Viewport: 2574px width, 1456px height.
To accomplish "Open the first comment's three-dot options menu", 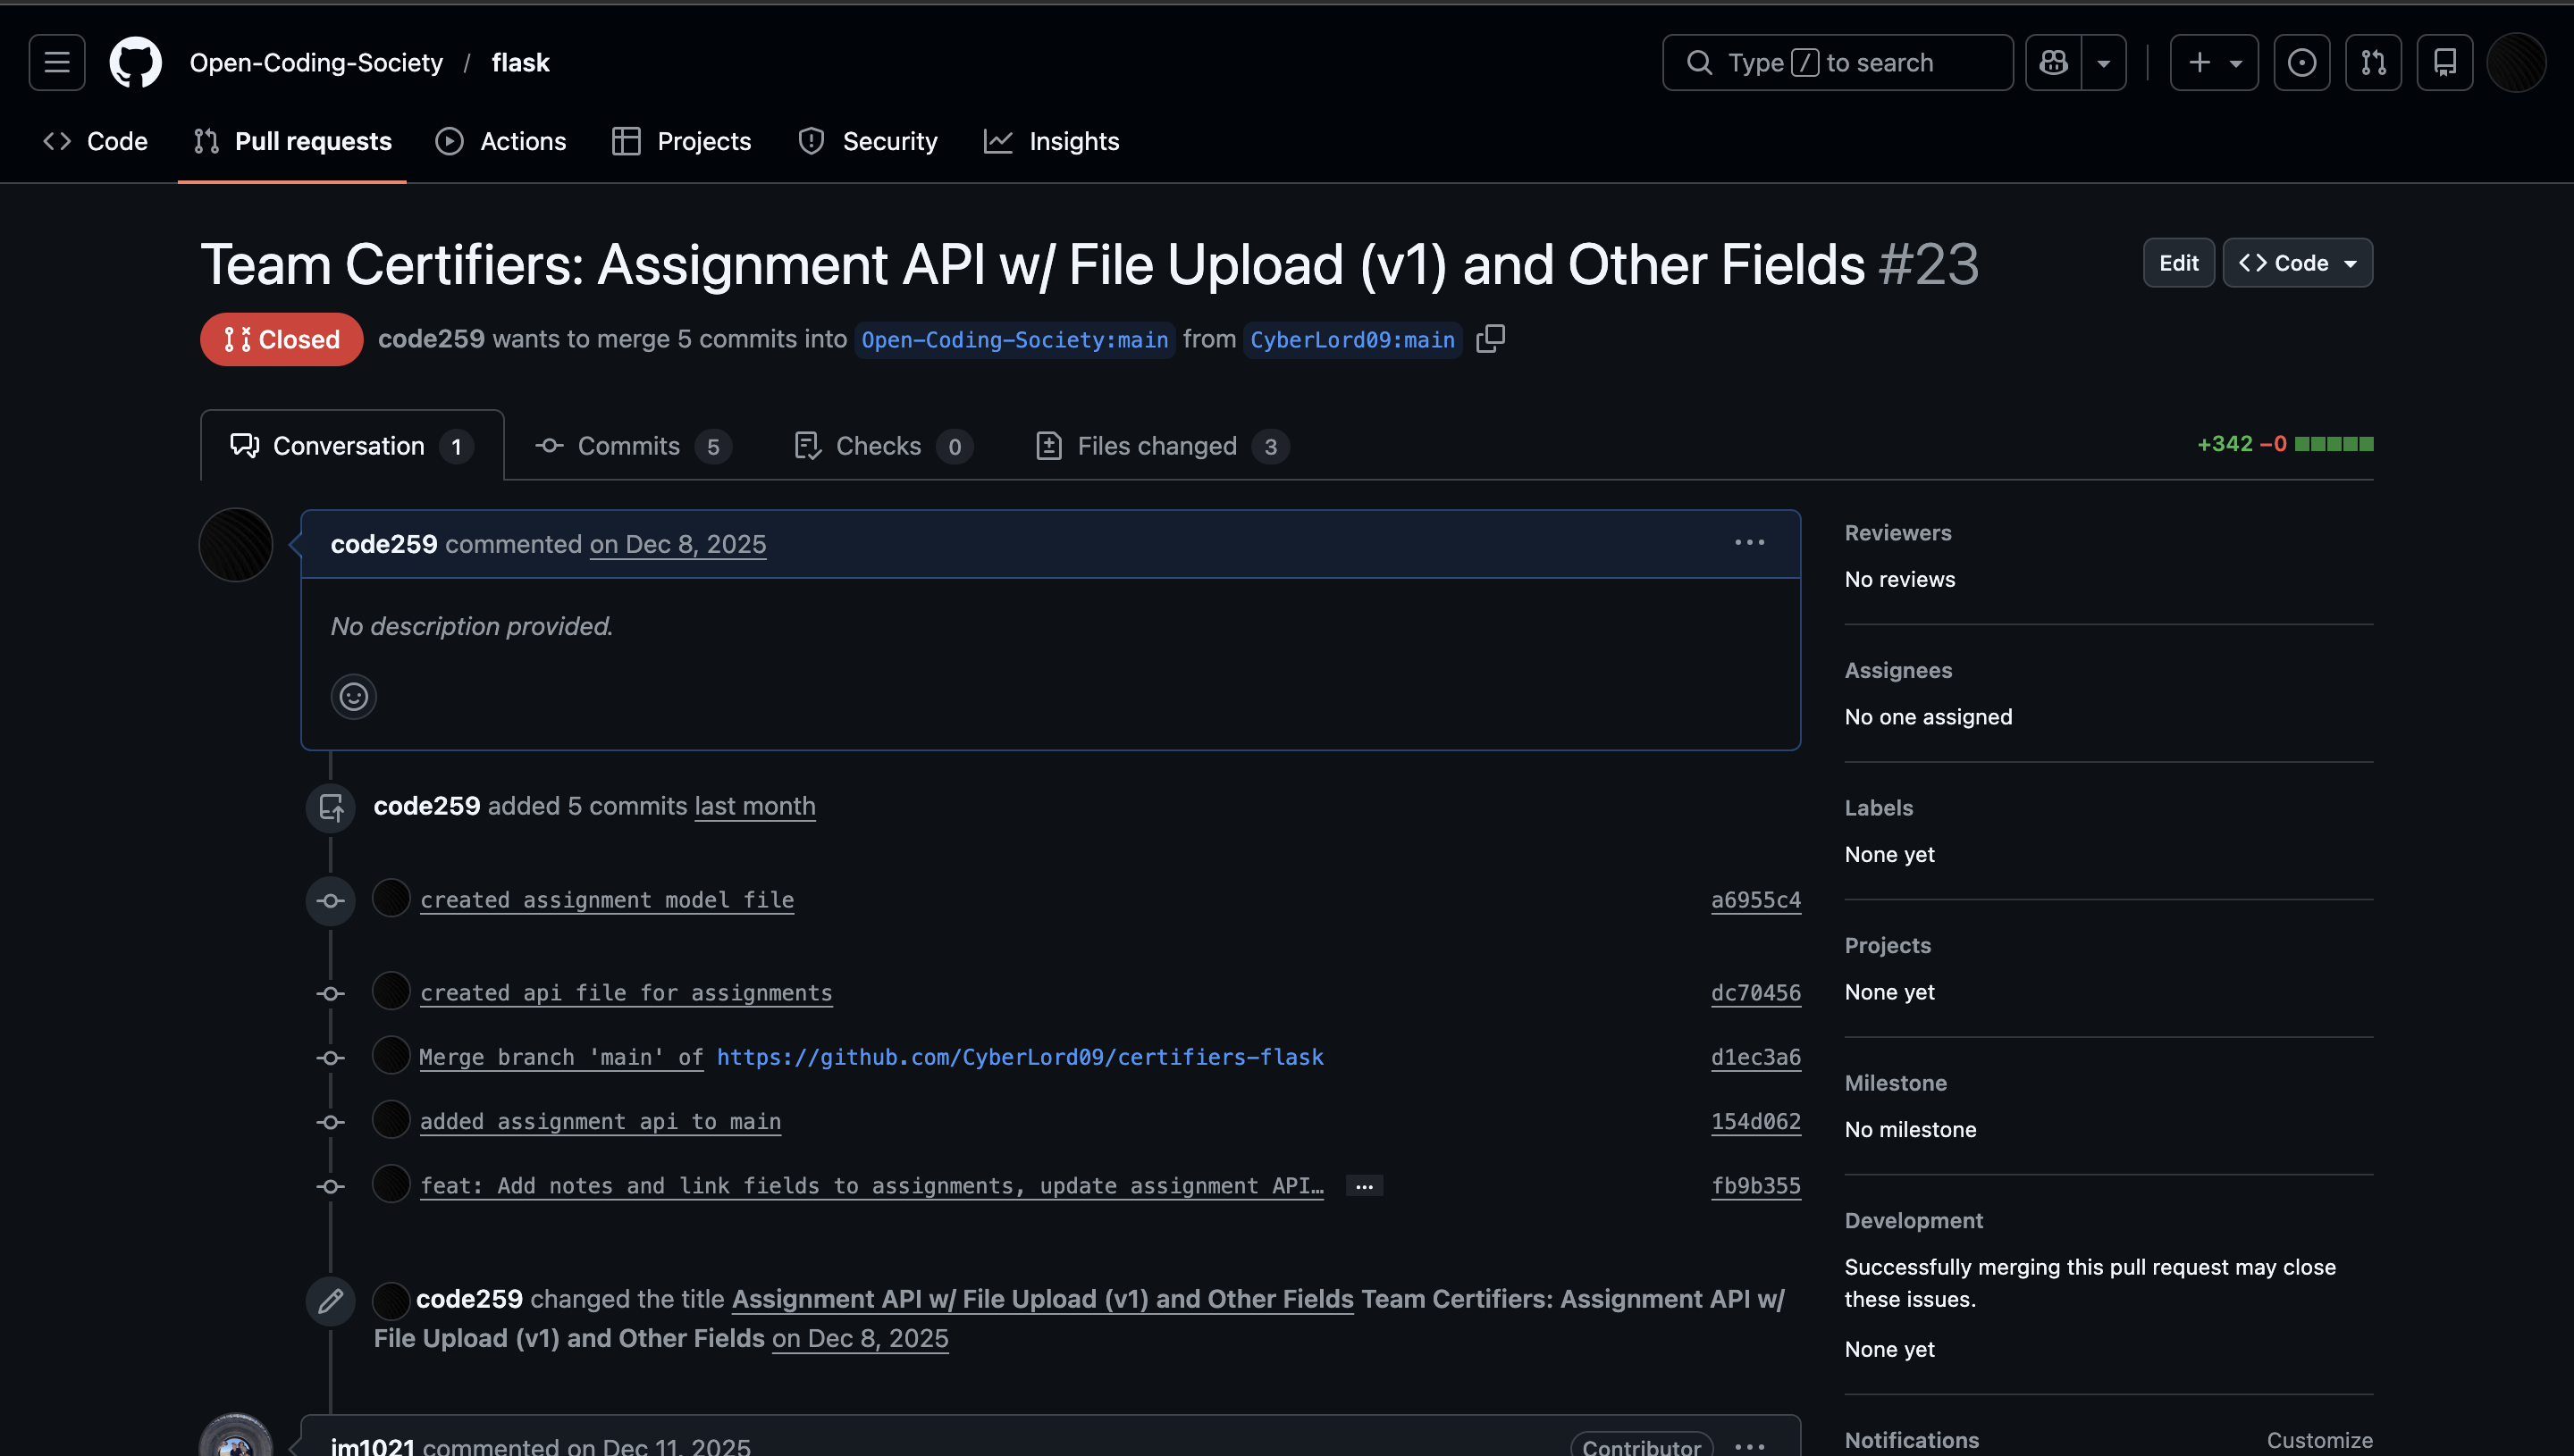I will (x=1749, y=543).
